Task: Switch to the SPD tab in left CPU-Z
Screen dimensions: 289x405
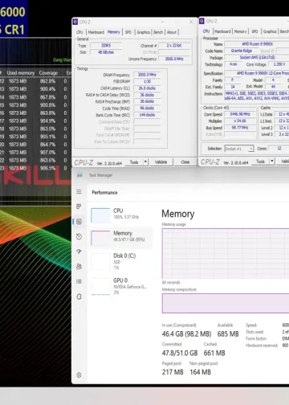Action: click(128, 32)
